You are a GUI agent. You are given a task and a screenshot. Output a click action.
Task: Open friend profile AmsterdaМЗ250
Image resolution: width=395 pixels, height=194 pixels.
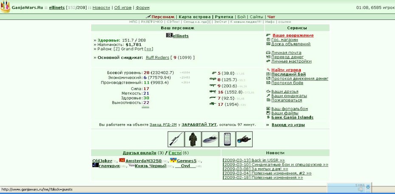tap(143, 161)
